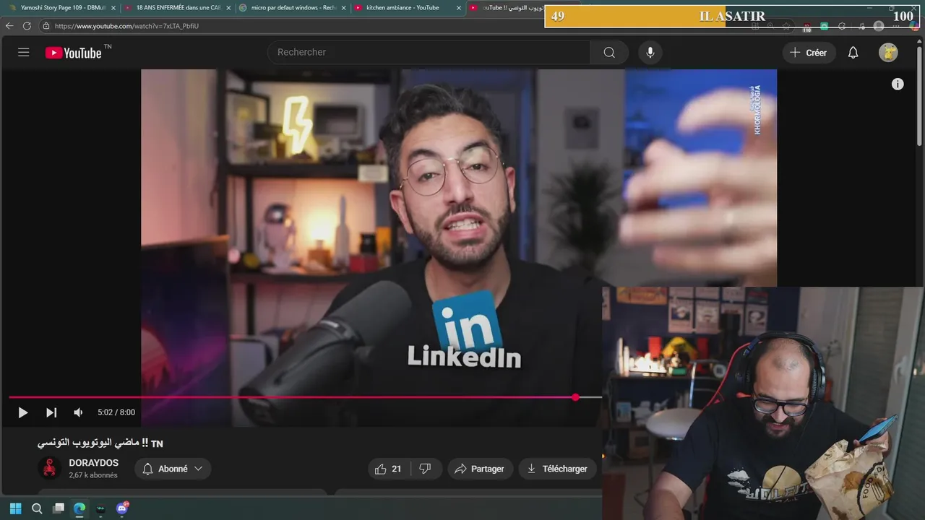
Task: Open Discord from the taskbar
Action: tap(122, 508)
